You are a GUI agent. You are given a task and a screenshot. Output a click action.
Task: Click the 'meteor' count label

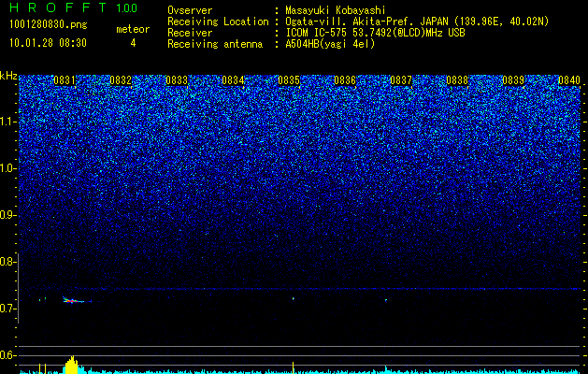point(133,29)
